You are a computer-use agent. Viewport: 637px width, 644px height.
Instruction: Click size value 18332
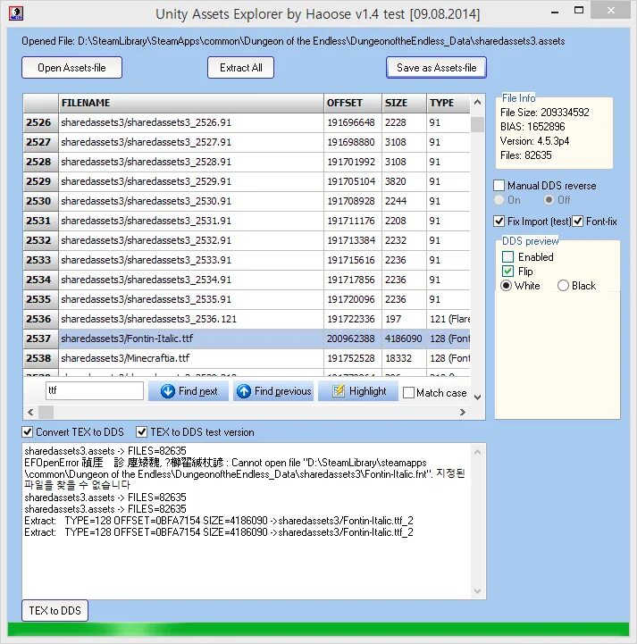coord(398,358)
